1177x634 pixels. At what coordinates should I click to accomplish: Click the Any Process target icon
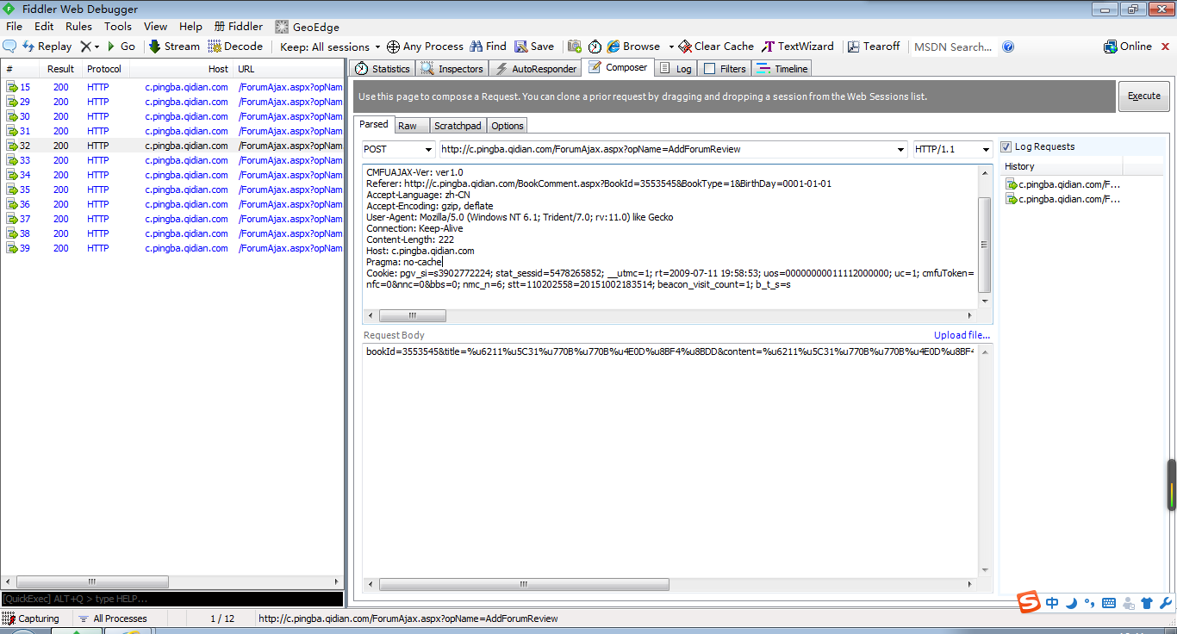coord(393,47)
